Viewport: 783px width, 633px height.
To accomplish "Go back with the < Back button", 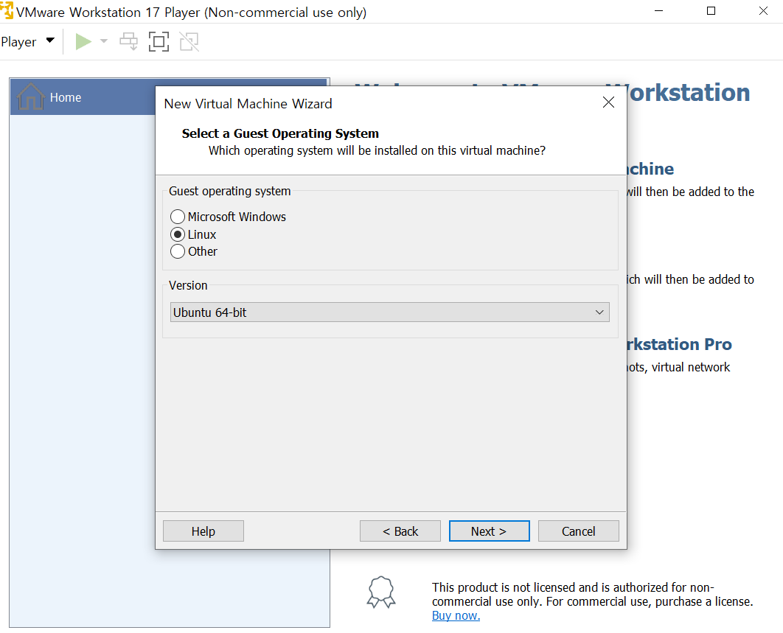I will (400, 531).
